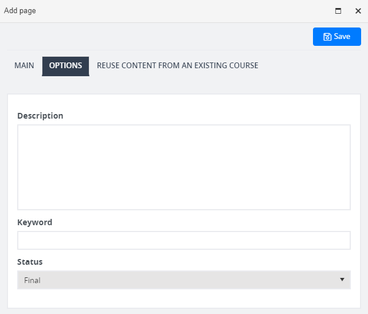Click into the Keyword input field
This screenshot has width=368, height=314.
point(184,240)
